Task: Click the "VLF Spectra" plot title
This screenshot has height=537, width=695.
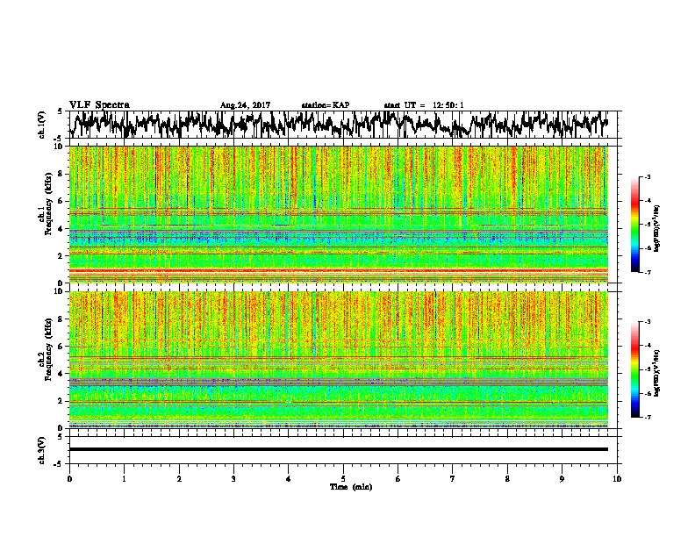Action: [x=99, y=104]
